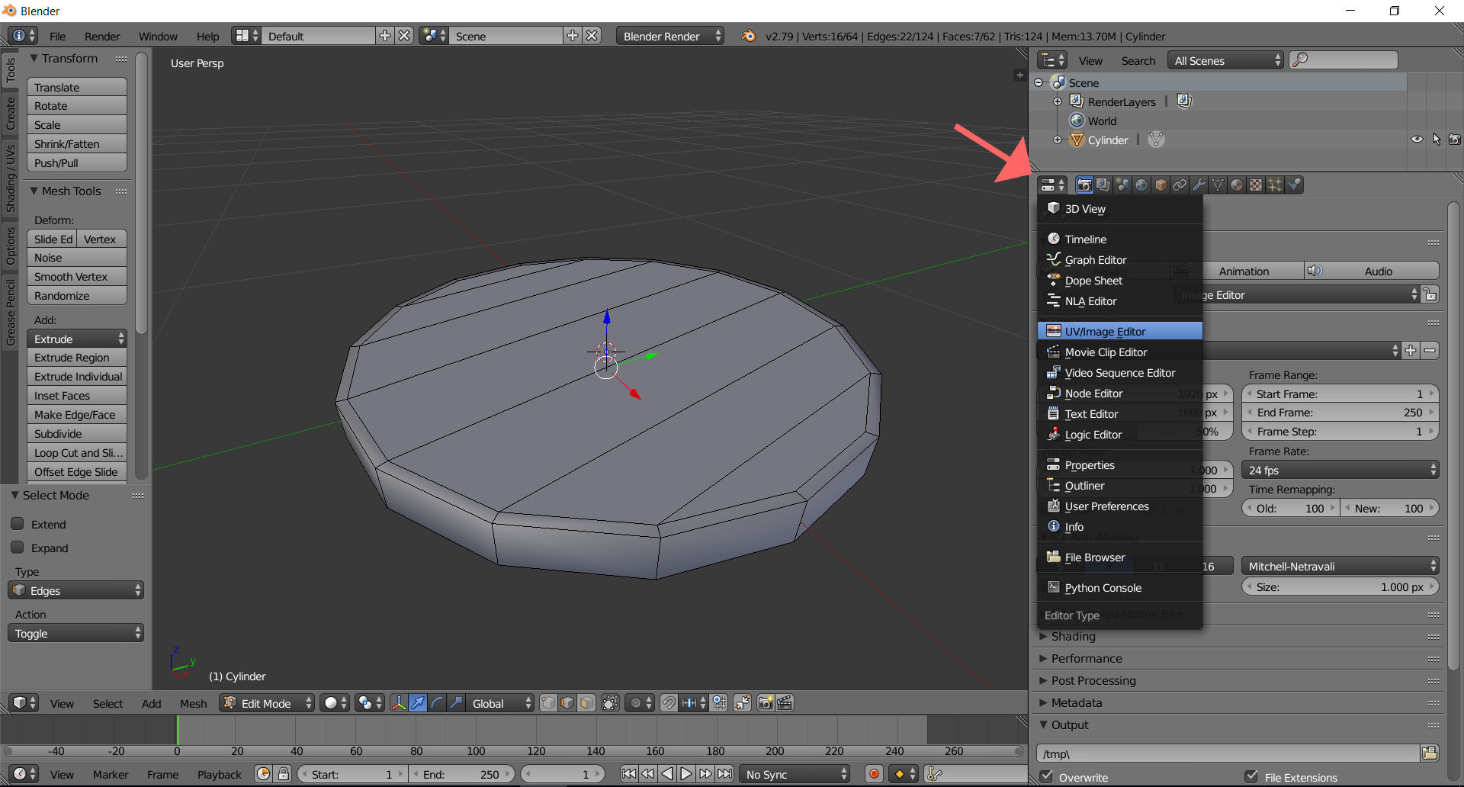Toggle limit selection to visible
Screen dimensions: 1464x787
(610, 703)
